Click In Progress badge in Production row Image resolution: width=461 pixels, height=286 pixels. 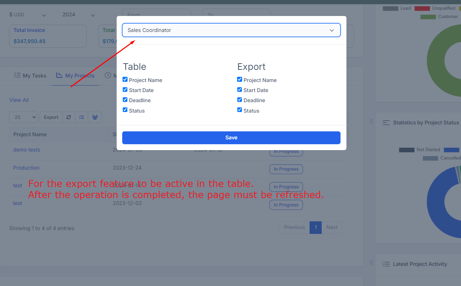coord(286,169)
